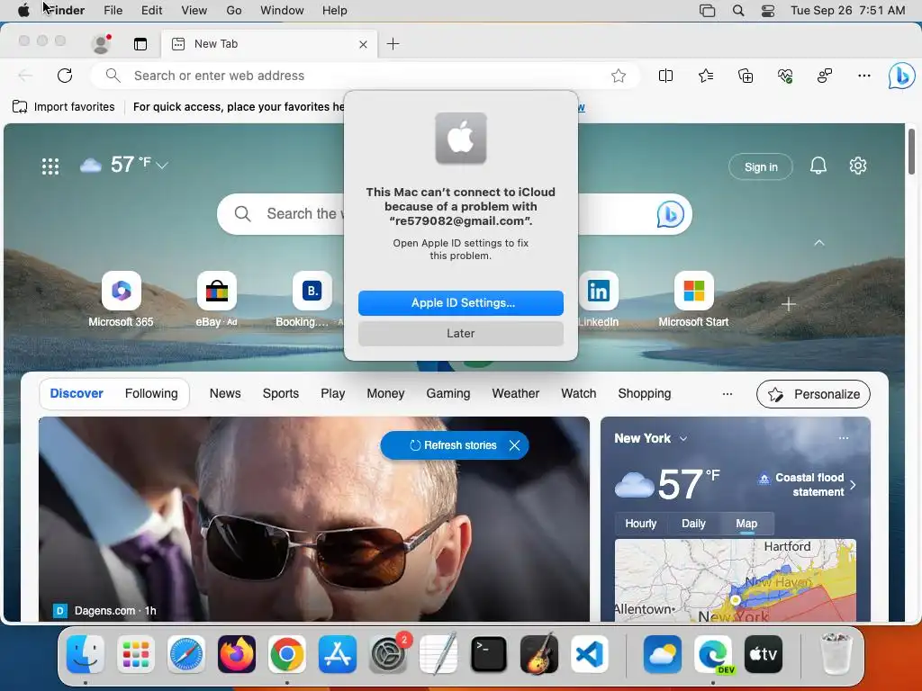This screenshot has width=922, height=691.
Task: Open Settings and more ellipsis menu
Action: tap(863, 76)
